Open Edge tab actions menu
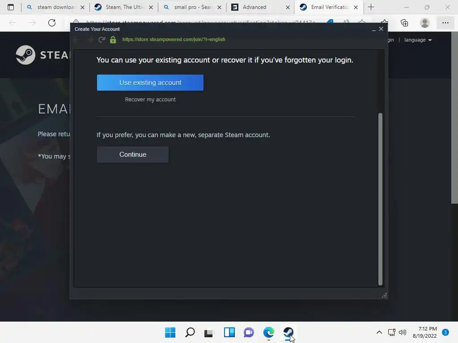Image resolution: width=458 pixels, height=343 pixels. pos(11,7)
